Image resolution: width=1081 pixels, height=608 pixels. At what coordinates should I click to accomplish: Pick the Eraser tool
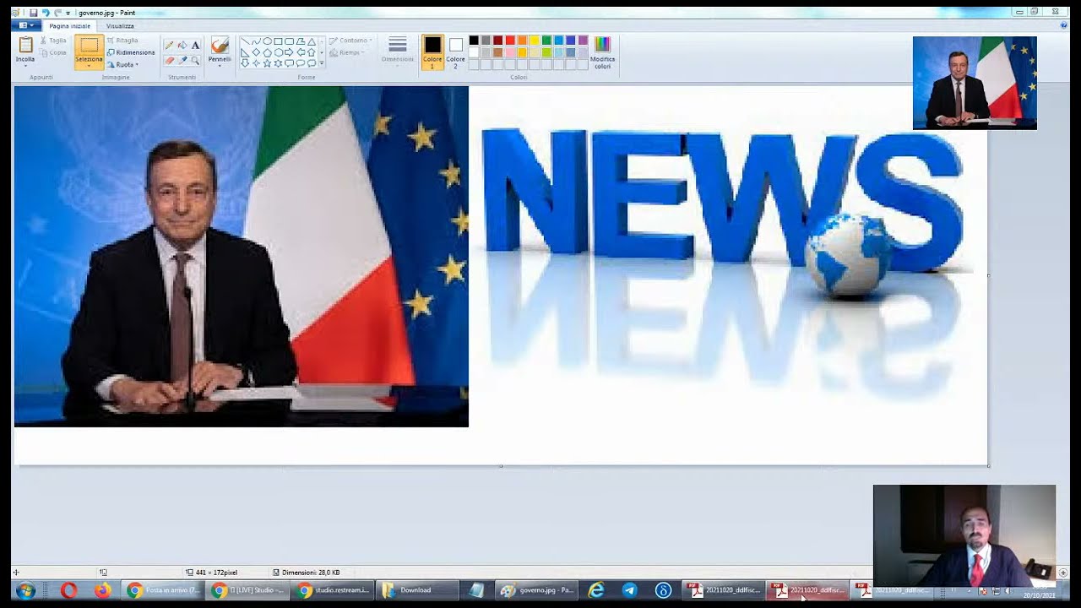(169, 61)
